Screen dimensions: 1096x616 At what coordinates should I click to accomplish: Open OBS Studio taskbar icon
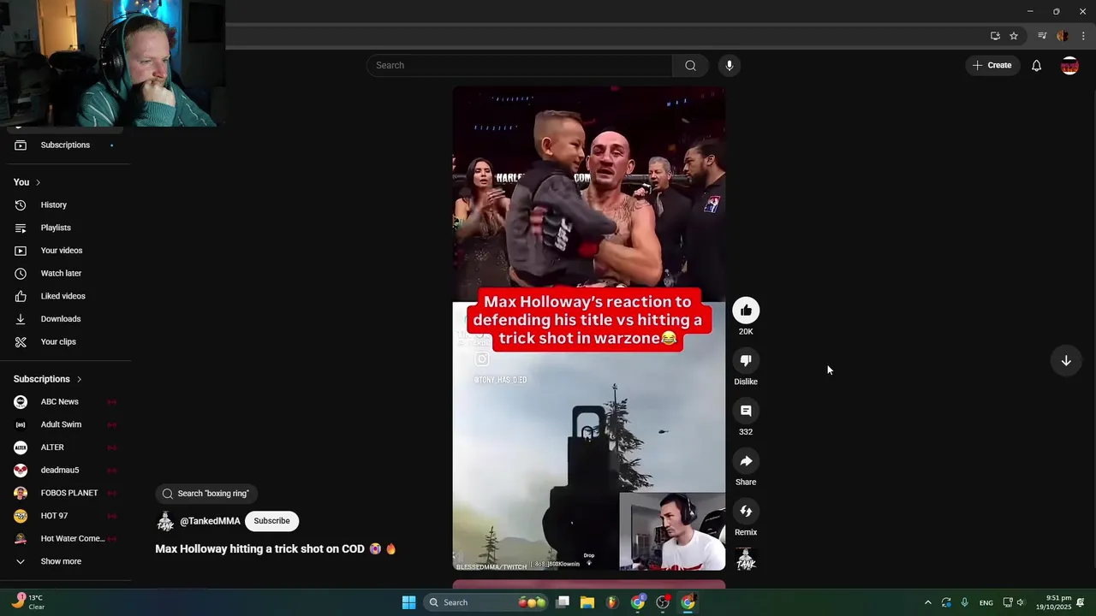pyautogui.click(x=663, y=602)
